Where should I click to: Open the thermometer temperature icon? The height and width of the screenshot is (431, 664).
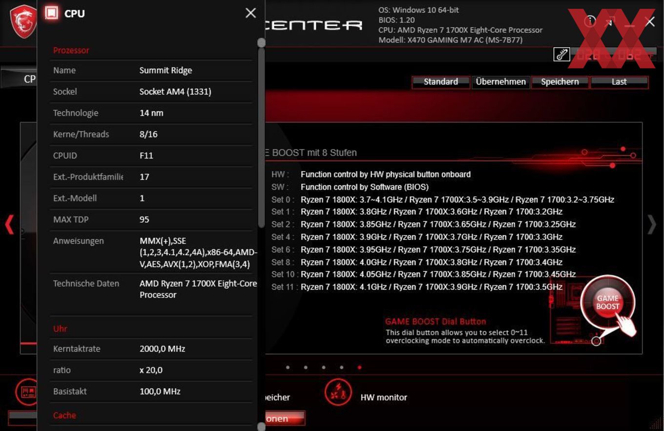tap(562, 54)
